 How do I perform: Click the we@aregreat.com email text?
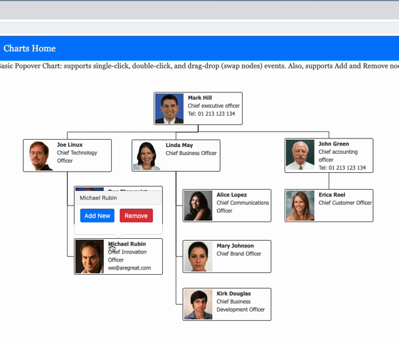click(x=129, y=268)
